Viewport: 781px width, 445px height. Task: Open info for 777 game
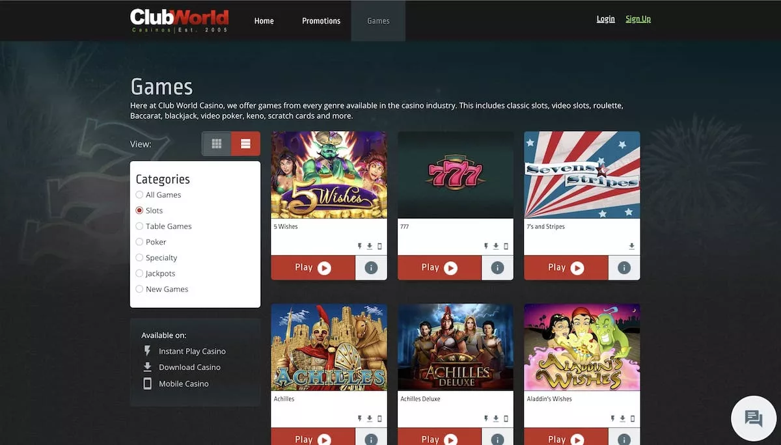coord(497,267)
